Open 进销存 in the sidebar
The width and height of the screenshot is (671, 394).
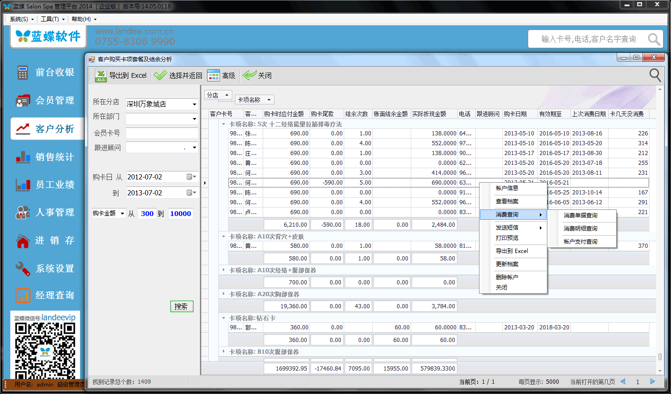(45, 240)
